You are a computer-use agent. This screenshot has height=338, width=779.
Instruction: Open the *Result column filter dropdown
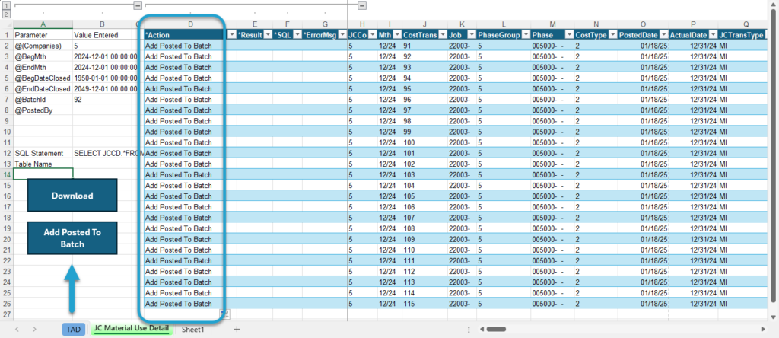268,35
